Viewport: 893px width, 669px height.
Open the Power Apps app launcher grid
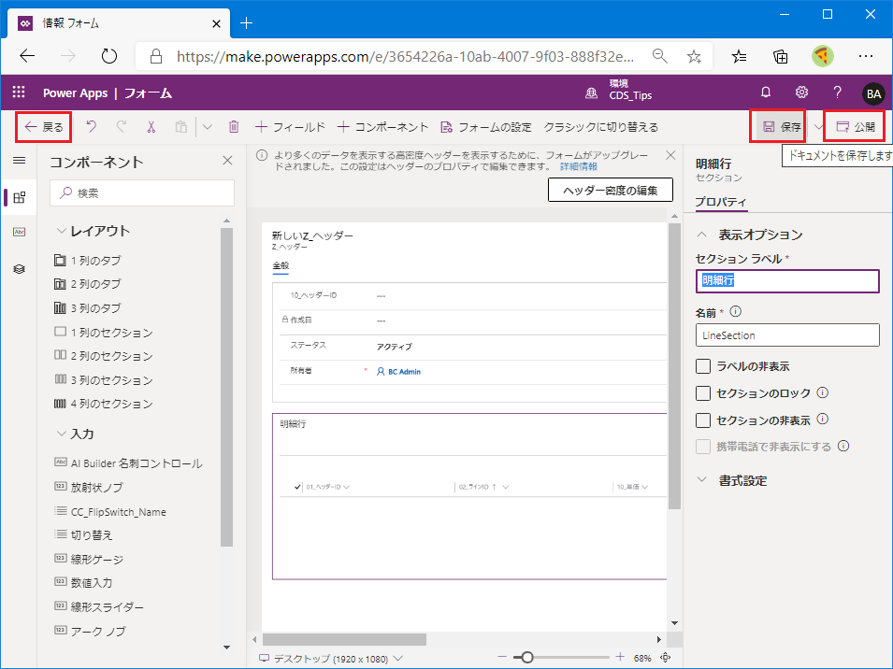19,93
